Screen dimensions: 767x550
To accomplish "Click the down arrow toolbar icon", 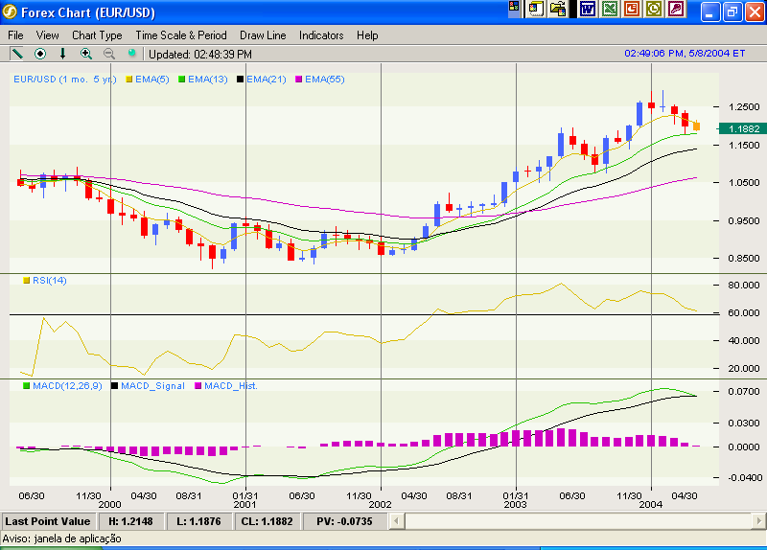I will pyautogui.click(x=63, y=54).
